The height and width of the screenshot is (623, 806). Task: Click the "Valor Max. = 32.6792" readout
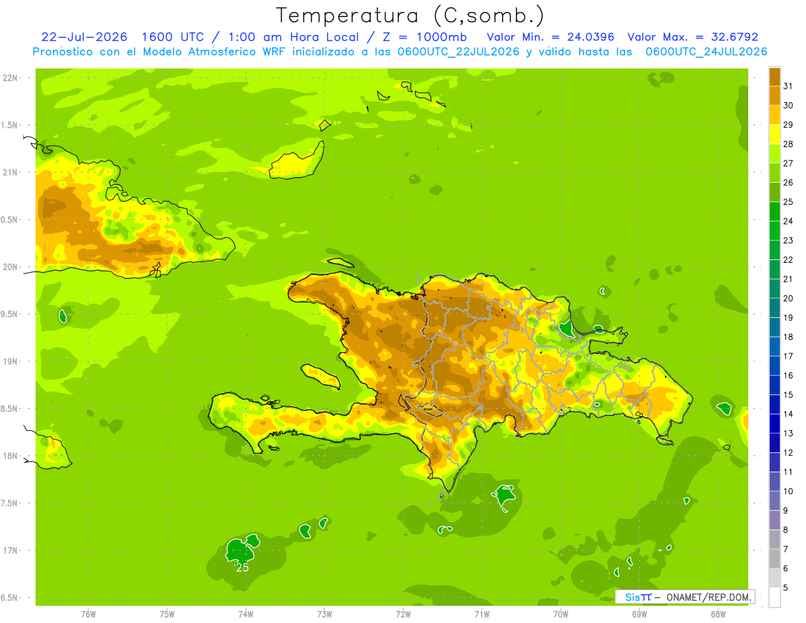(x=693, y=37)
